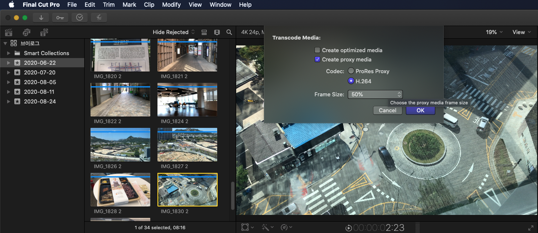The width and height of the screenshot is (538, 233).
Task: Expand event 2020-06-22 disclosure triangle
Action: point(8,63)
